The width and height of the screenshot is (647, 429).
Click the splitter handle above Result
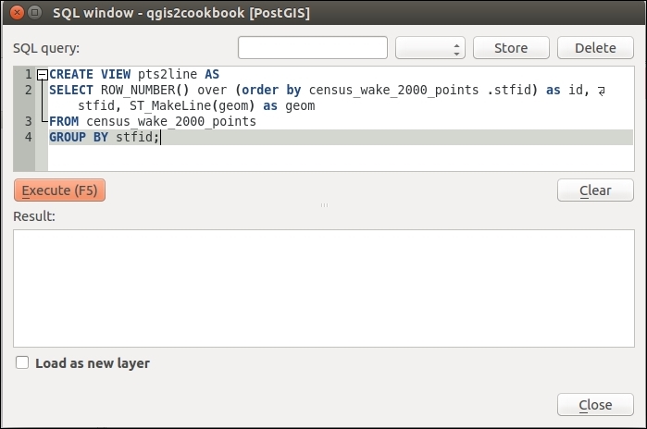[x=323, y=204]
